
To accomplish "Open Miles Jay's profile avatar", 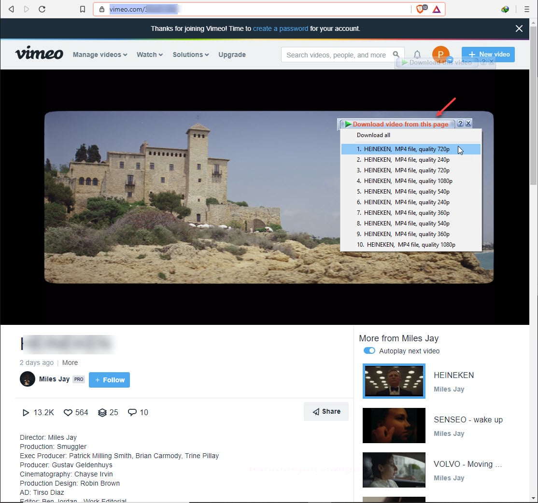I will tap(28, 379).
